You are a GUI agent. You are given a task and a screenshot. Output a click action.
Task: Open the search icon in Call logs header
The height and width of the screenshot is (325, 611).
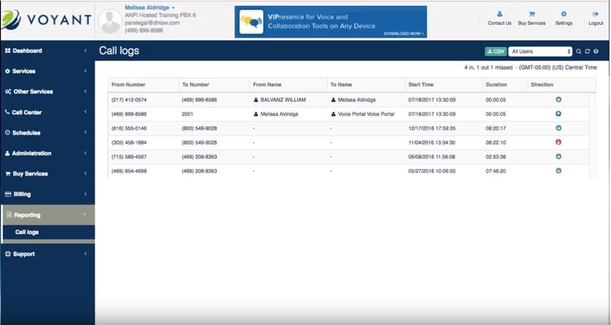click(578, 51)
